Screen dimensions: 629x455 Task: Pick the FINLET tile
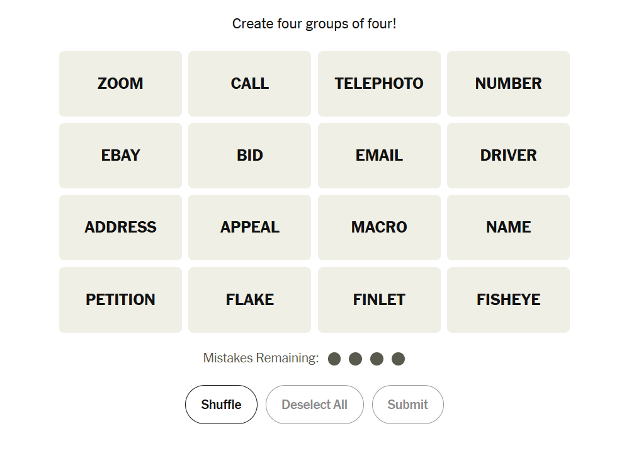click(379, 300)
